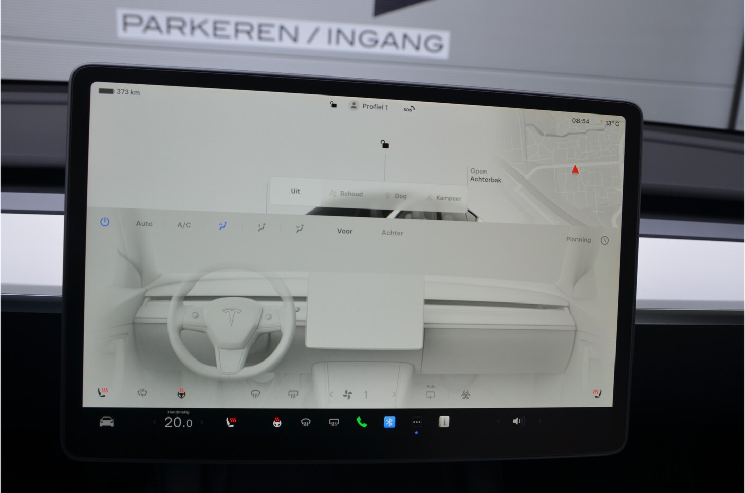Tap the phone icon in bottom bar
745x493 pixels.
point(362,422)
